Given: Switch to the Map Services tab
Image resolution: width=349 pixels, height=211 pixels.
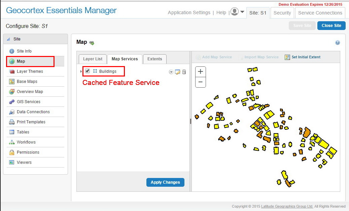Looking at the screenshot, I should pyautogui.click(x=125, y=59).
